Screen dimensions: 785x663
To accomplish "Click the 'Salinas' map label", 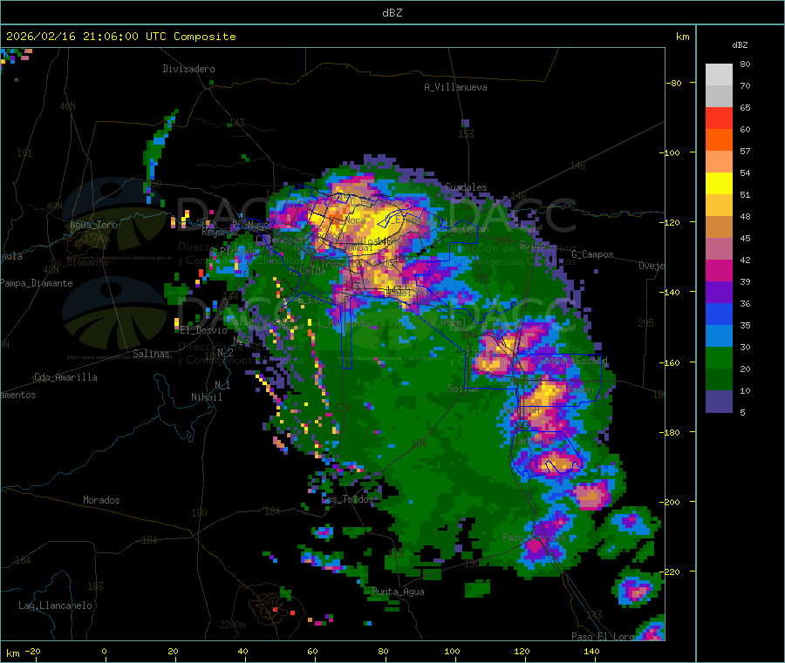I will [x=151, y=354].
